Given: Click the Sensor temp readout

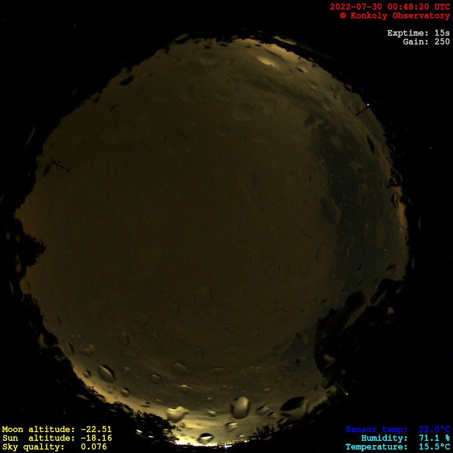Looking at the screenshot, I should (398, 429).
